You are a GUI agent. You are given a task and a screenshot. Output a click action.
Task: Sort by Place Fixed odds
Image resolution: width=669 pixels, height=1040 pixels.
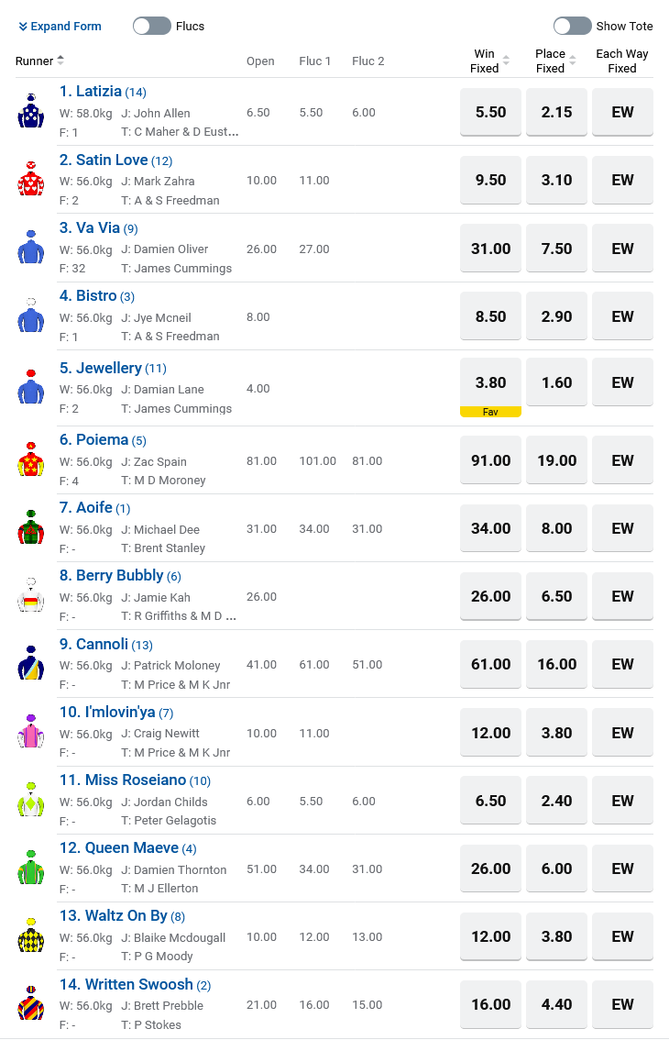(573, 61)
